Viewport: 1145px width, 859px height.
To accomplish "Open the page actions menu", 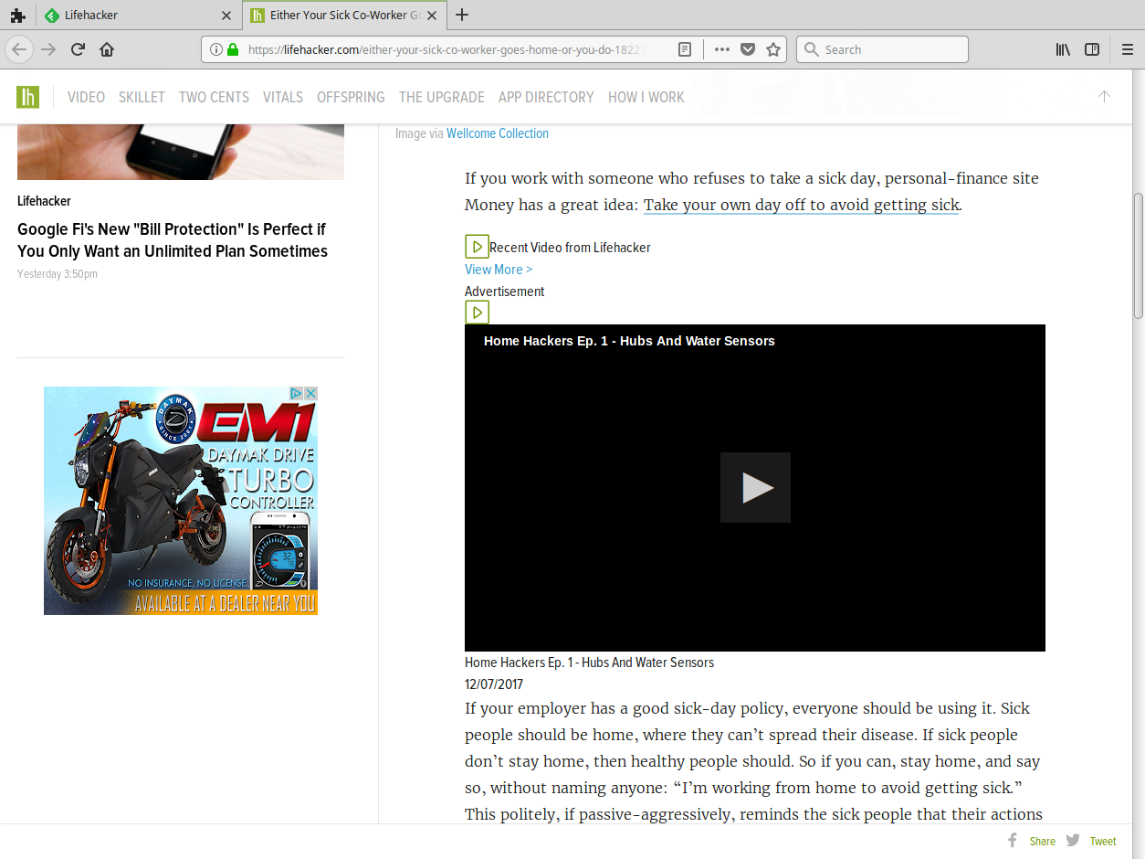I will (721, 49).
